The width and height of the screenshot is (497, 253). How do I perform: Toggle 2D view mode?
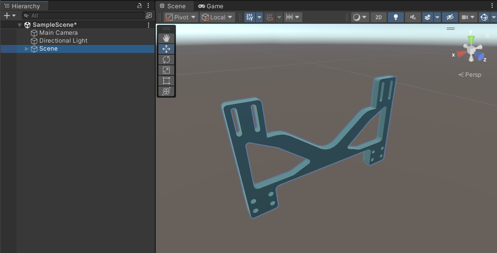[x=379, y=17]
